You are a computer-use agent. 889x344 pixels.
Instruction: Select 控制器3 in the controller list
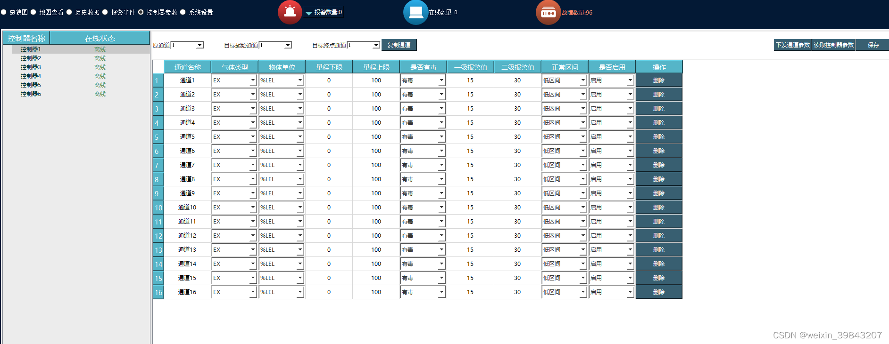pyautogui.click(x=31, y=67)
